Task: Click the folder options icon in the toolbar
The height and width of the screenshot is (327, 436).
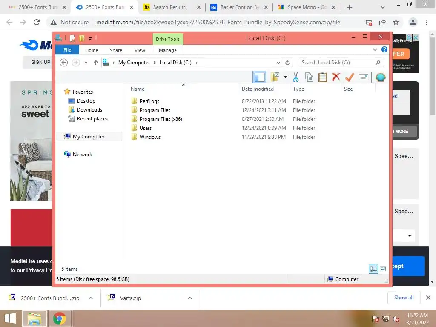Action: pos(275,77)
